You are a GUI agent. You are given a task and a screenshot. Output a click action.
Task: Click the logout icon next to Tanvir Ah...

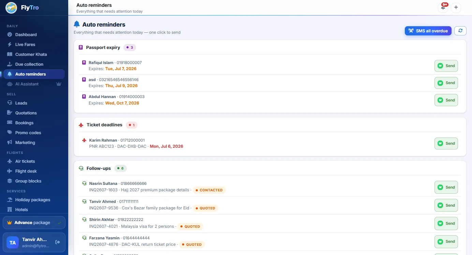pos(58,242)
